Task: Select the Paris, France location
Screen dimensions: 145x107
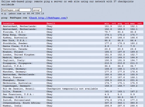Action: point(13,77)
